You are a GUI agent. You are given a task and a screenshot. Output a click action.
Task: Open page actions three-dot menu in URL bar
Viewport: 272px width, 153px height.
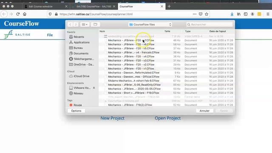(195, 14)
